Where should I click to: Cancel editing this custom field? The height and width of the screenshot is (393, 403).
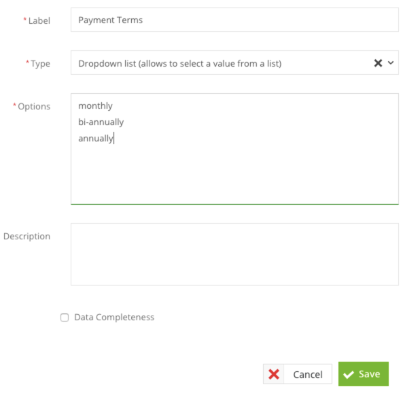pyautogui.click(x=298, y=374)
